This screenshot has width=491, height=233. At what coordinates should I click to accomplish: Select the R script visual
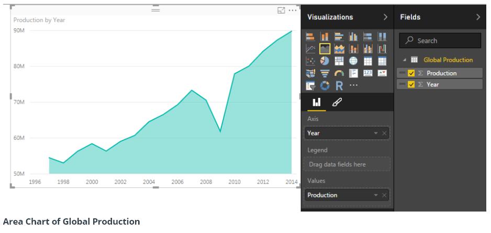[339, 85]
